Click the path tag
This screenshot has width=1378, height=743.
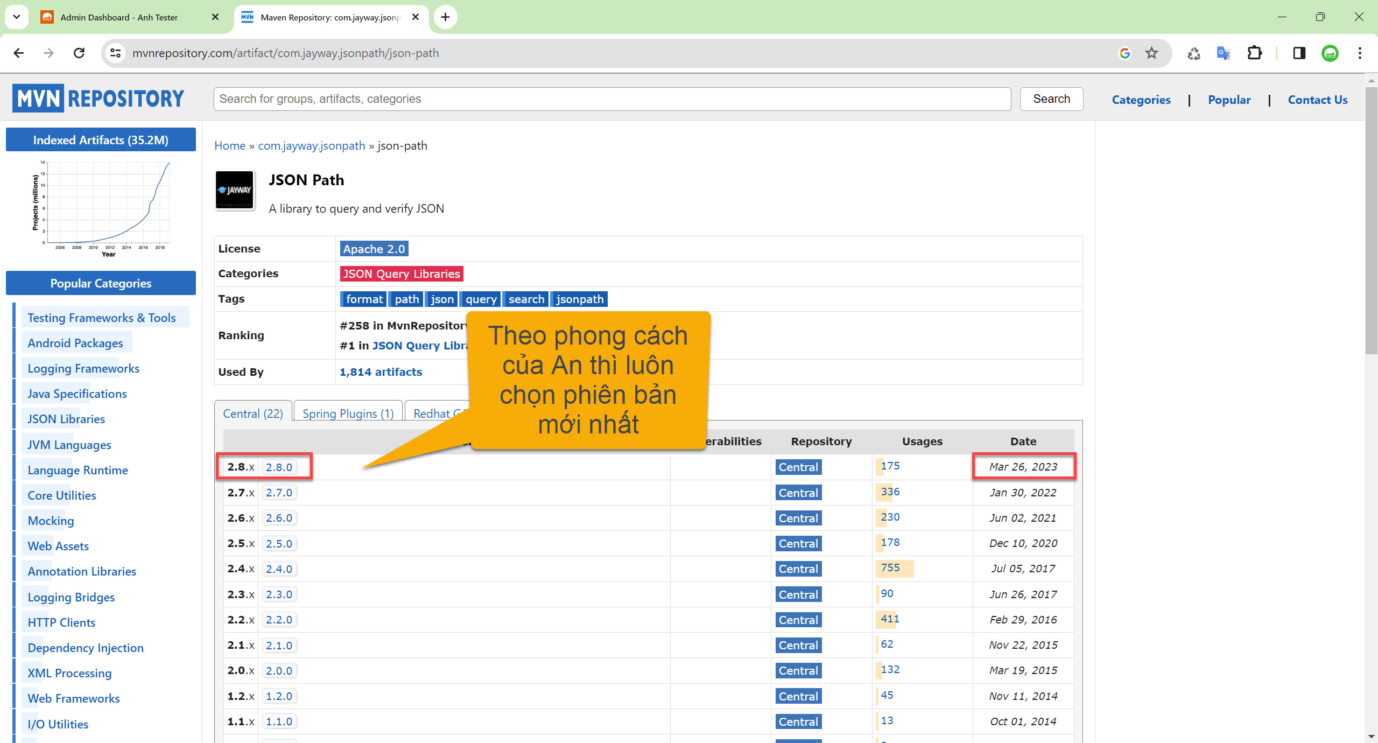[x=406, y=299]
